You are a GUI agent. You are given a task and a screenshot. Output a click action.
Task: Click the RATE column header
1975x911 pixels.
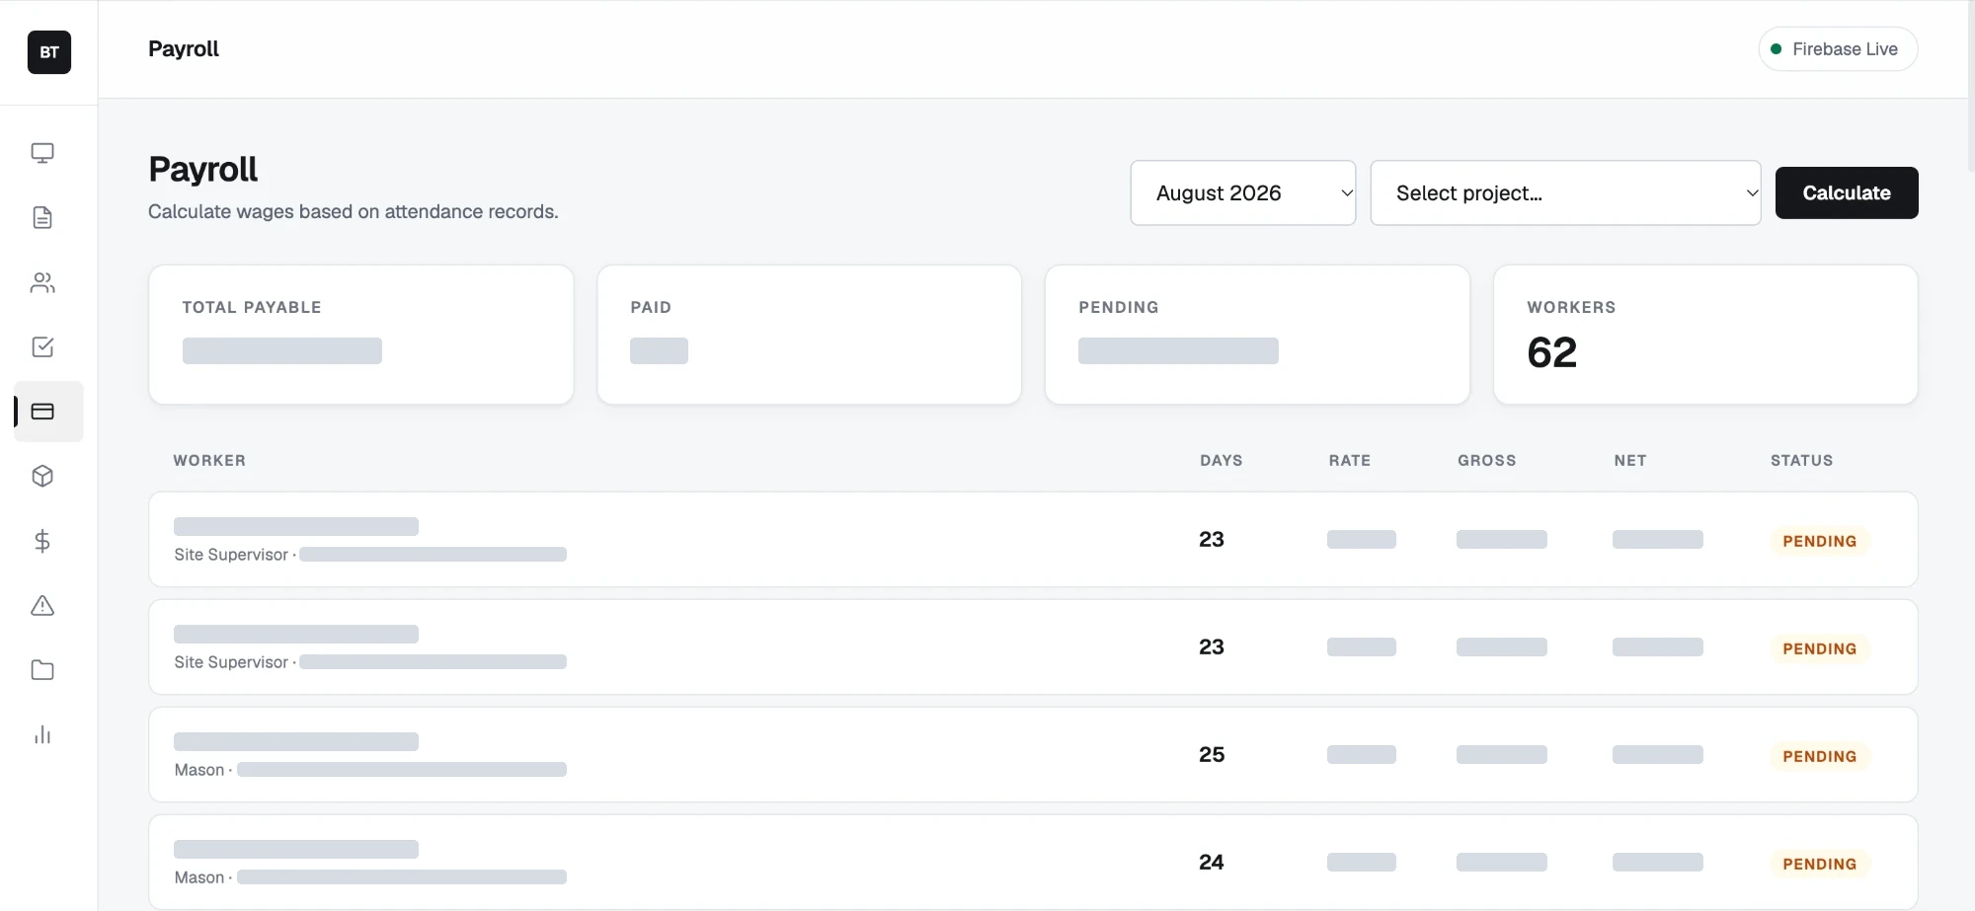pyautogui.click(x=1349, y=460)
